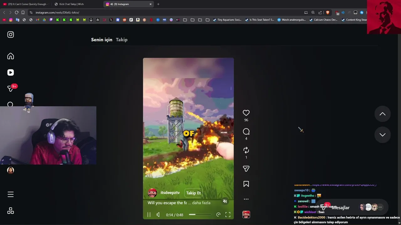
Task: Open the 'Is This Seat Taken? S...' bookmark
Action: 259,20
